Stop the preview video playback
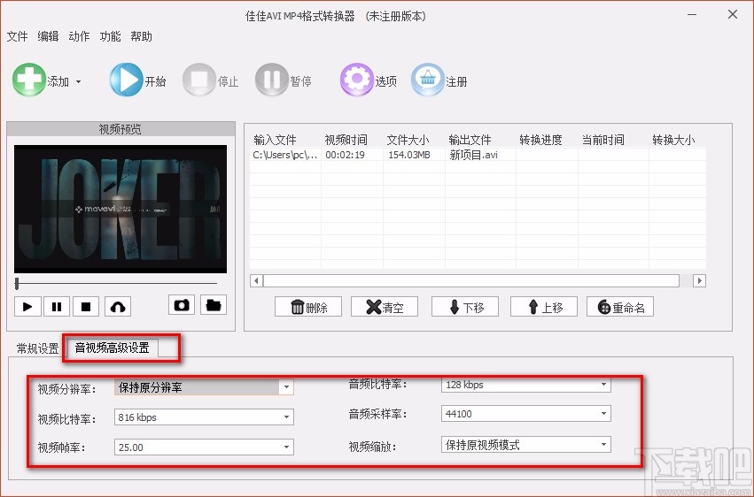The width and height of the screenshot is (754, 497). point(86,307)
